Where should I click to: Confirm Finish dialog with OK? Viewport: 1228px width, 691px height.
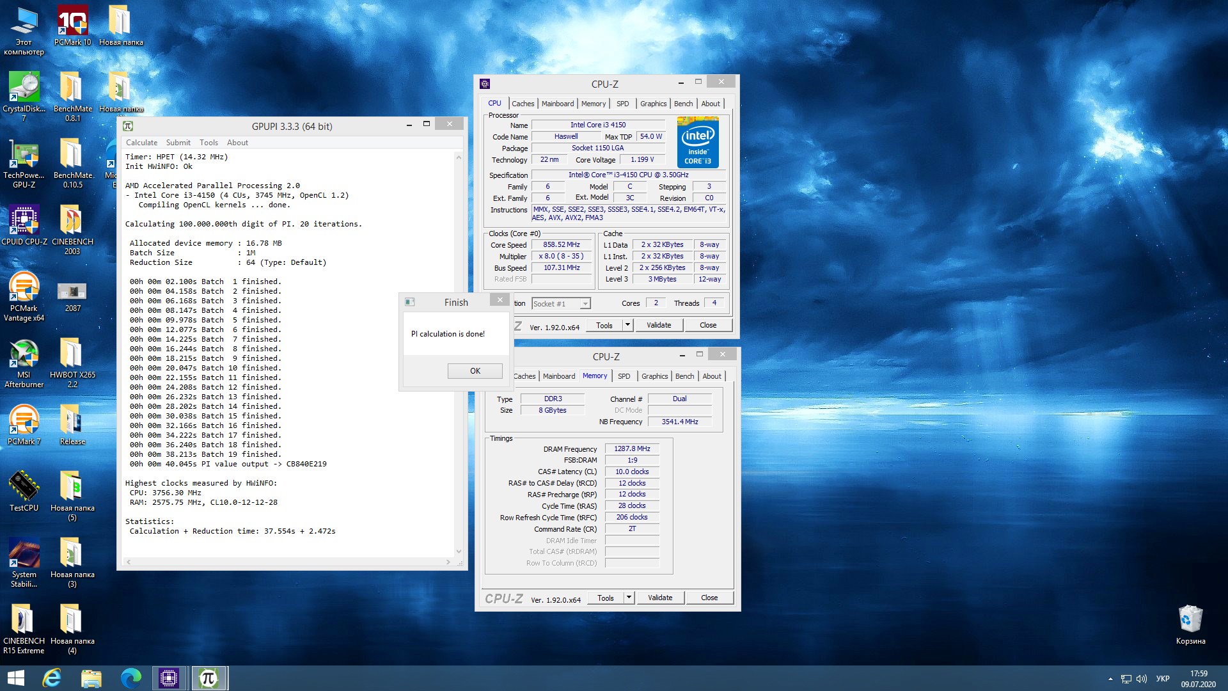click(475, 371)
